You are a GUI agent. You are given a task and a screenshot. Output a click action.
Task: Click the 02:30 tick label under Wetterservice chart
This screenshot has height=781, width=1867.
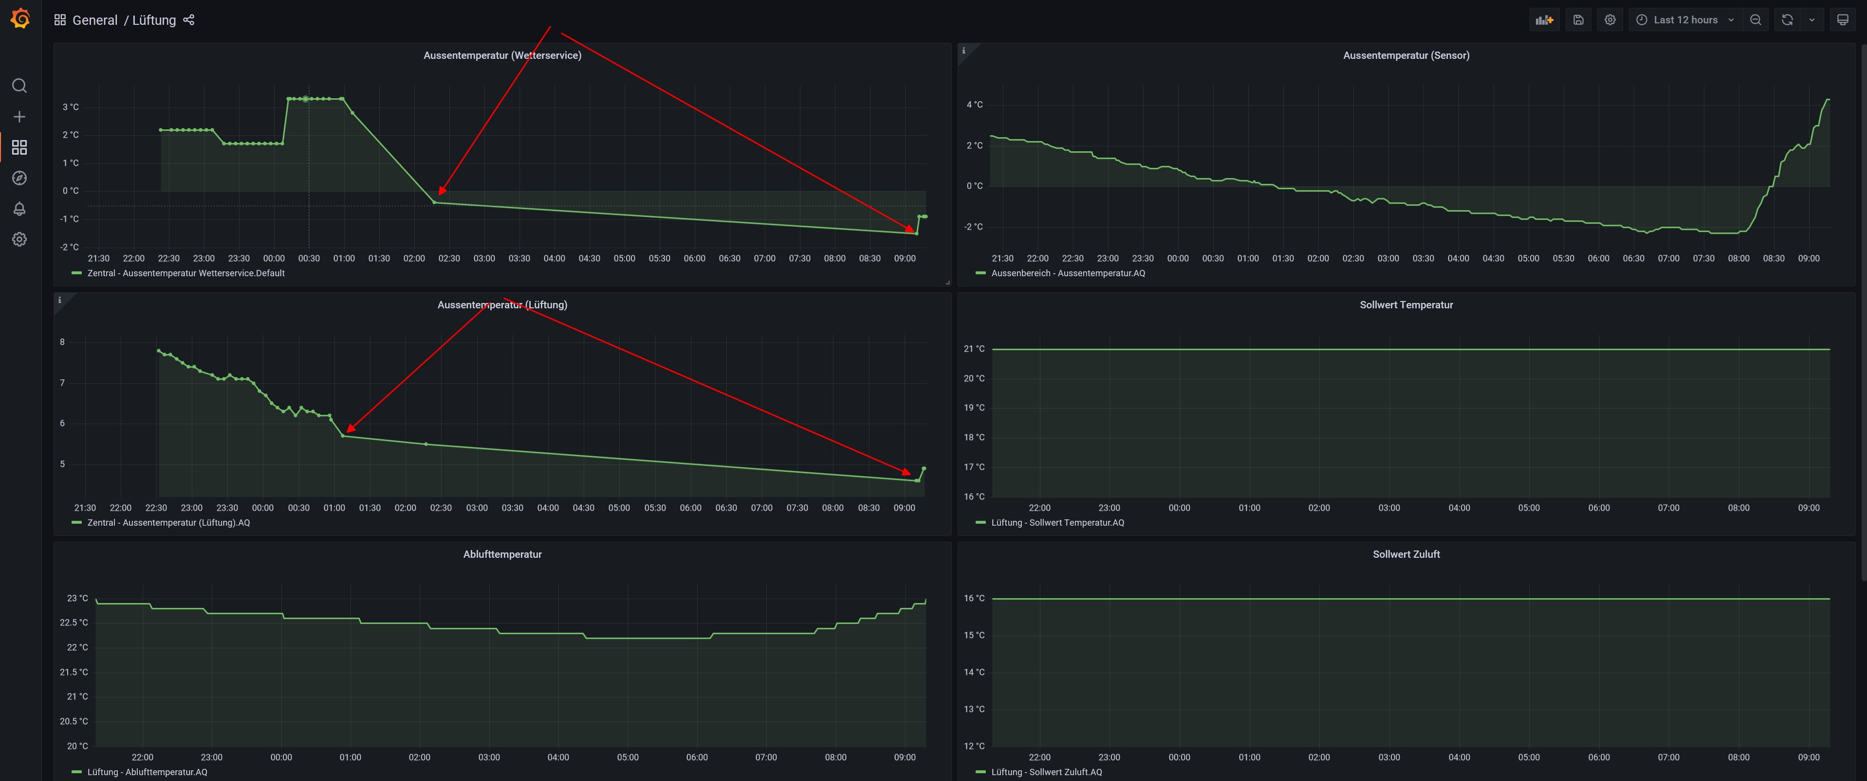tap(449, 258)
